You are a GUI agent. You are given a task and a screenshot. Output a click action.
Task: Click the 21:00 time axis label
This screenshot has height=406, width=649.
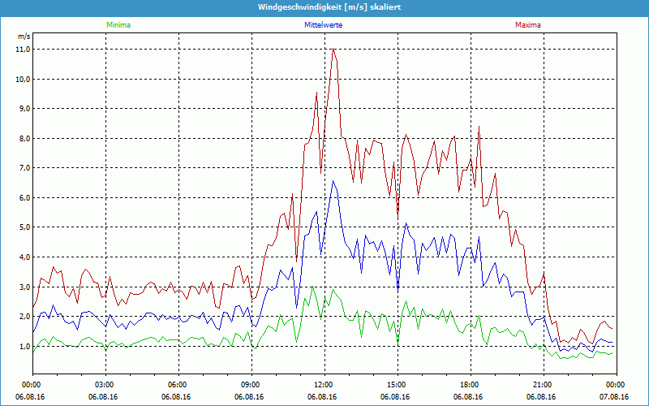(543, 384)
